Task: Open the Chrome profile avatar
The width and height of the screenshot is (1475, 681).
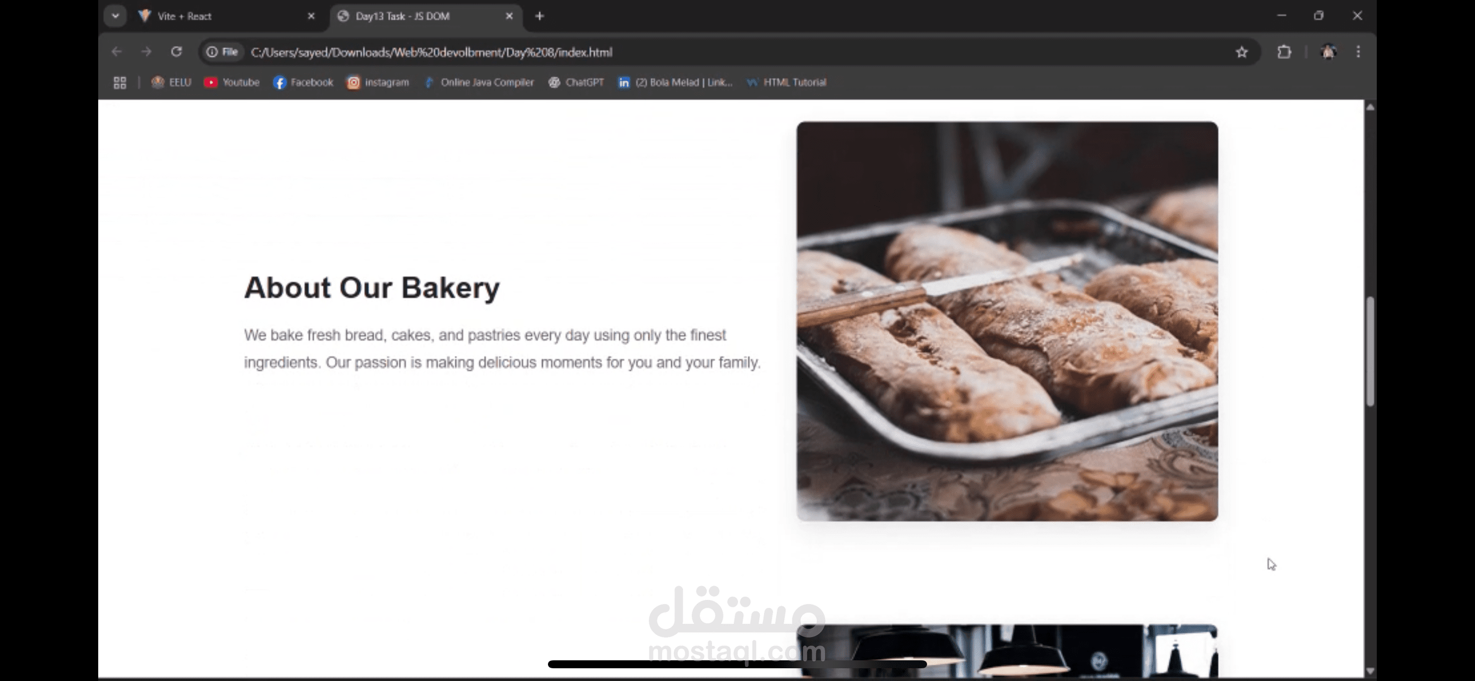Action: pos(1328,52)
